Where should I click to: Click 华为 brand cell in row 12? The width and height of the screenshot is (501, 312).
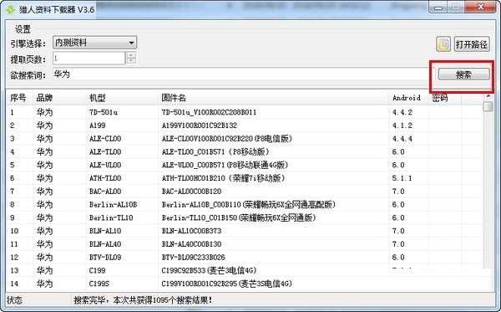[x=44, y=258]
